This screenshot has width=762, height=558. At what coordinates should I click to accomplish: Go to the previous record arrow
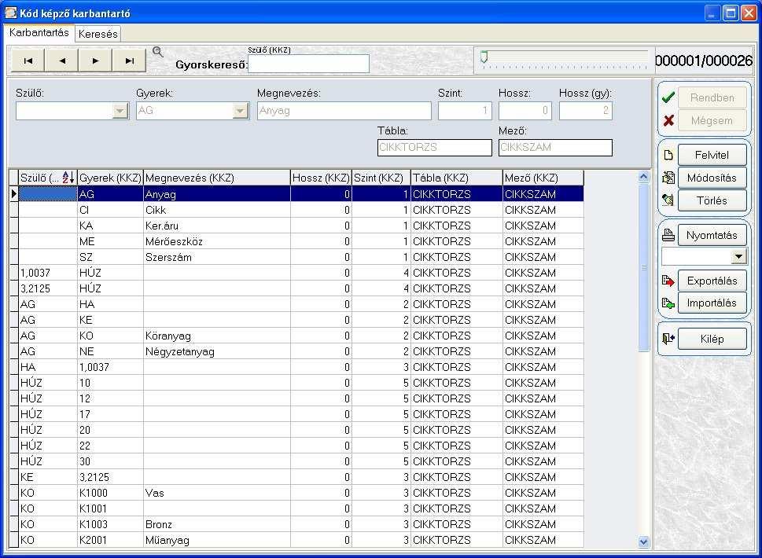[61, 61]
